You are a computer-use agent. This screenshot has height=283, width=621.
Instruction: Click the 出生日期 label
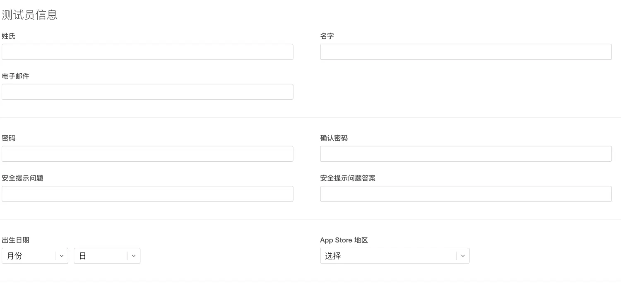coord(15,240)
